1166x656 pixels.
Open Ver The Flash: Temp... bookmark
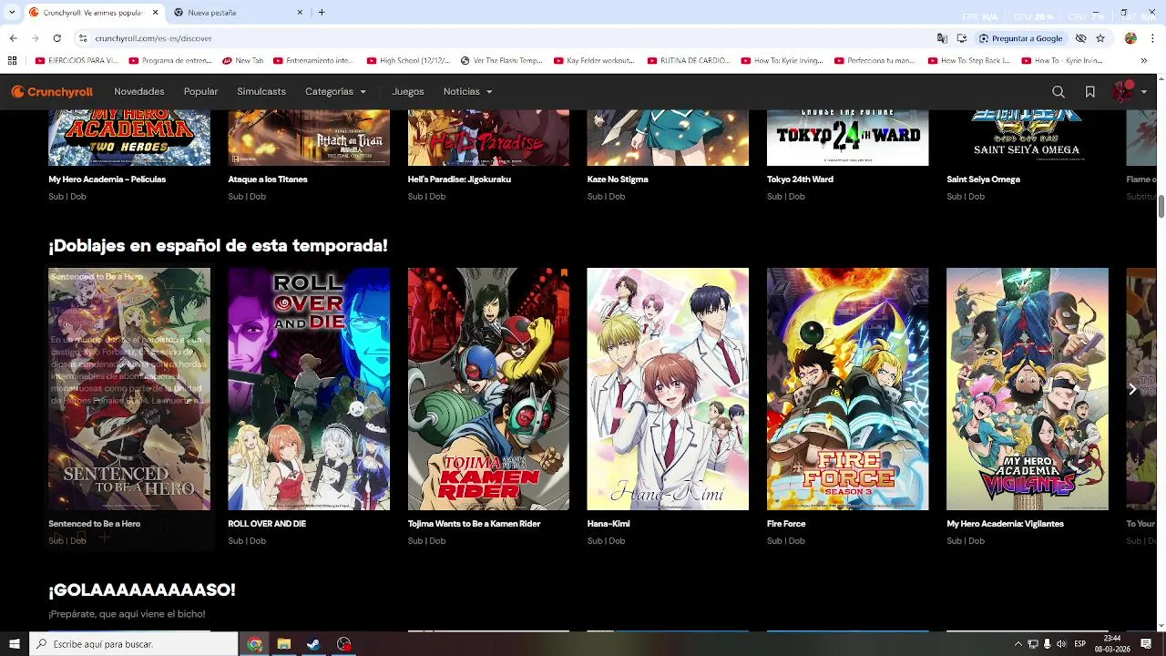click(x=501, y=61)
